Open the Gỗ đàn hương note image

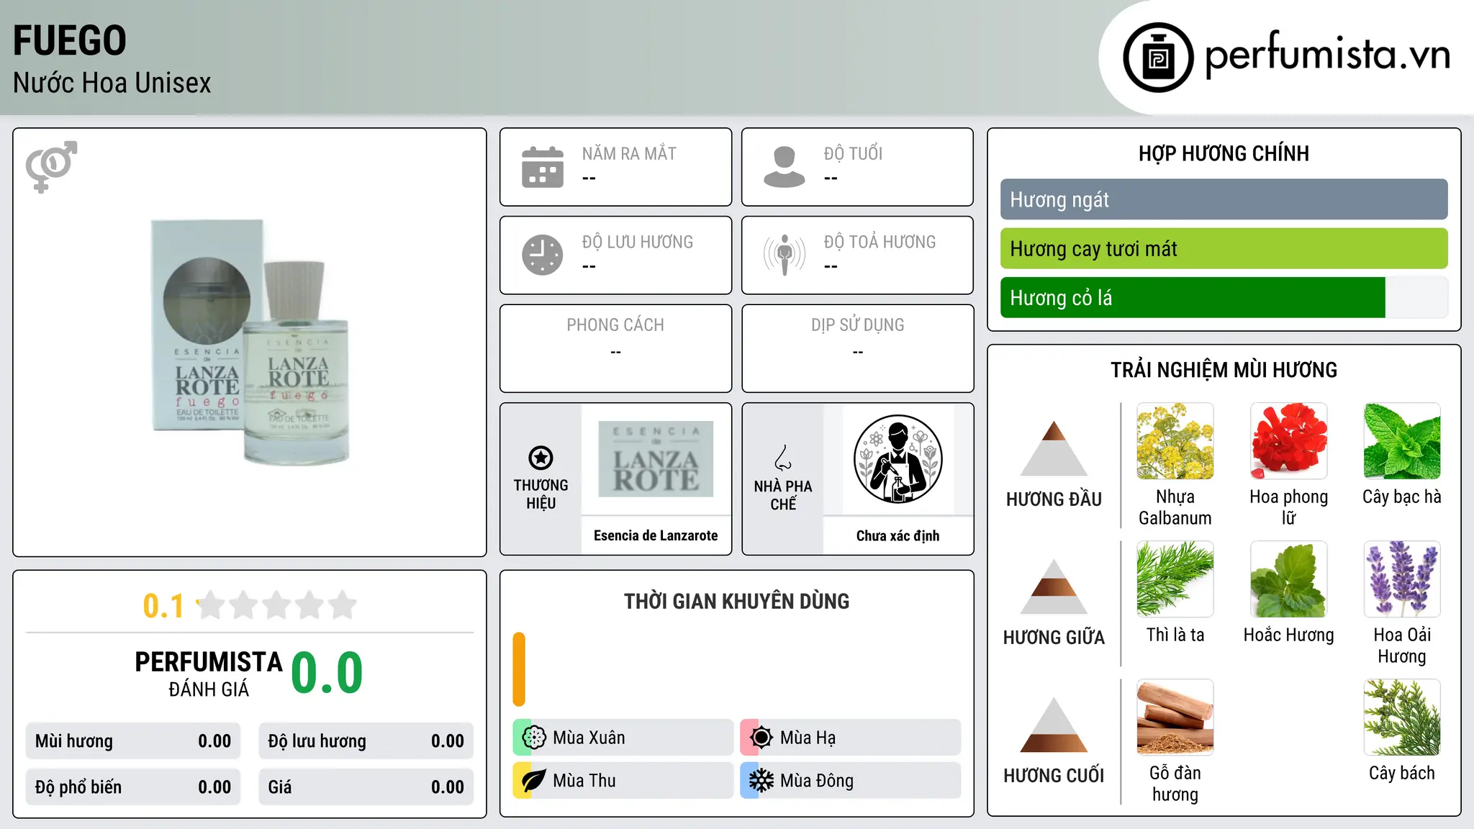[x=1175, y=717]
